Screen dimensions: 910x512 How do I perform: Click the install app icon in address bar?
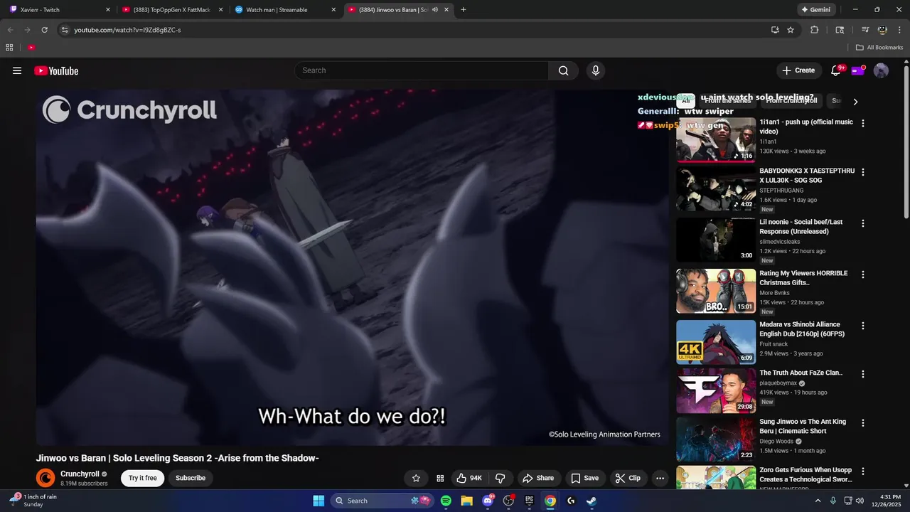coord(775,30)
